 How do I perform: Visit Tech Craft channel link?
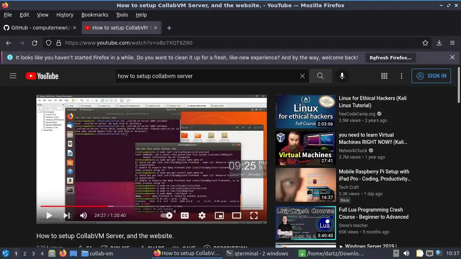click(x=349, y=187)
